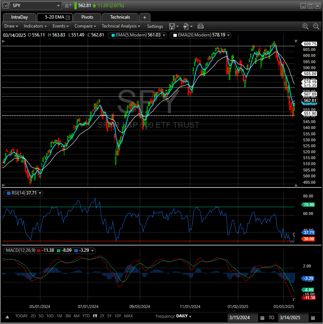Screen dimensions: 323x324
Task: Click the Settings button
Action: [x=155, y=26]
